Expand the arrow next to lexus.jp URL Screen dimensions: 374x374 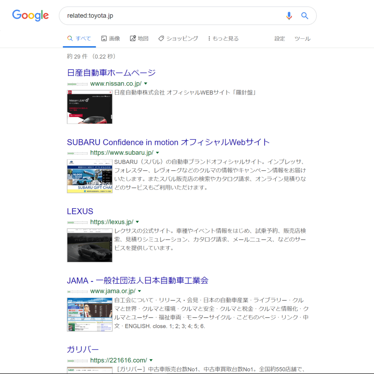point(137,222)
